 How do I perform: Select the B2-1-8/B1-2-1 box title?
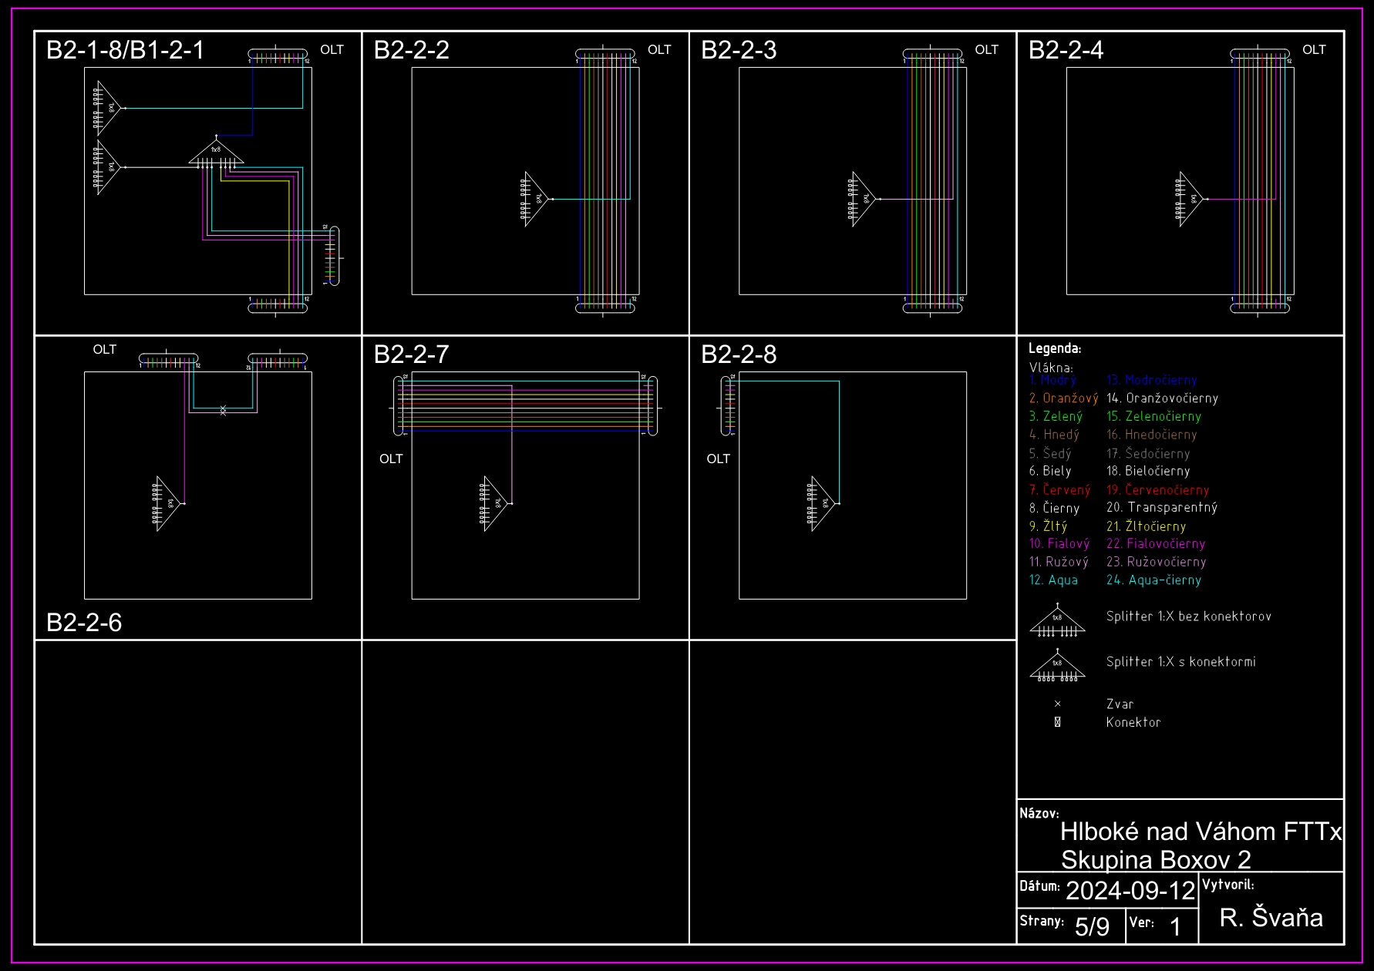point(125,50)
